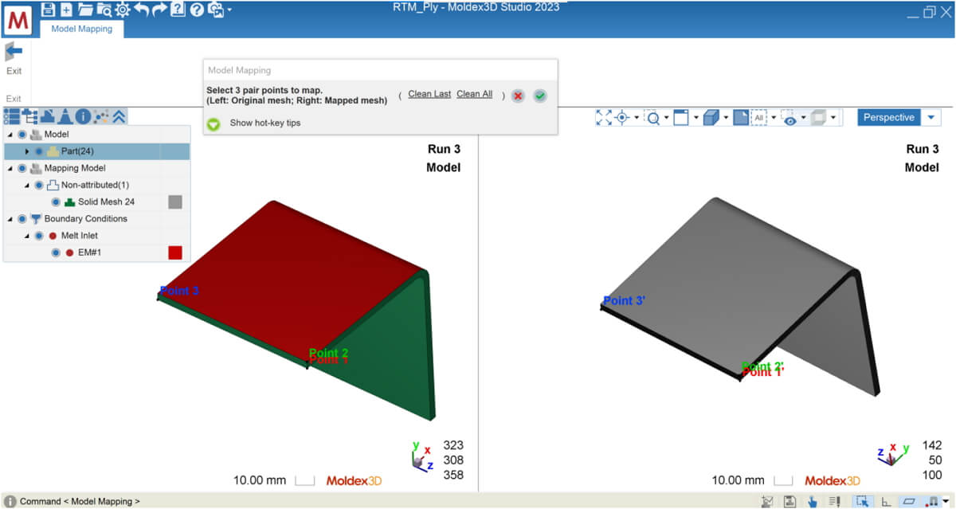Toggle visibility of Solid Mesh 24
This screenshot has width=956, height=509.
point(56,202)
